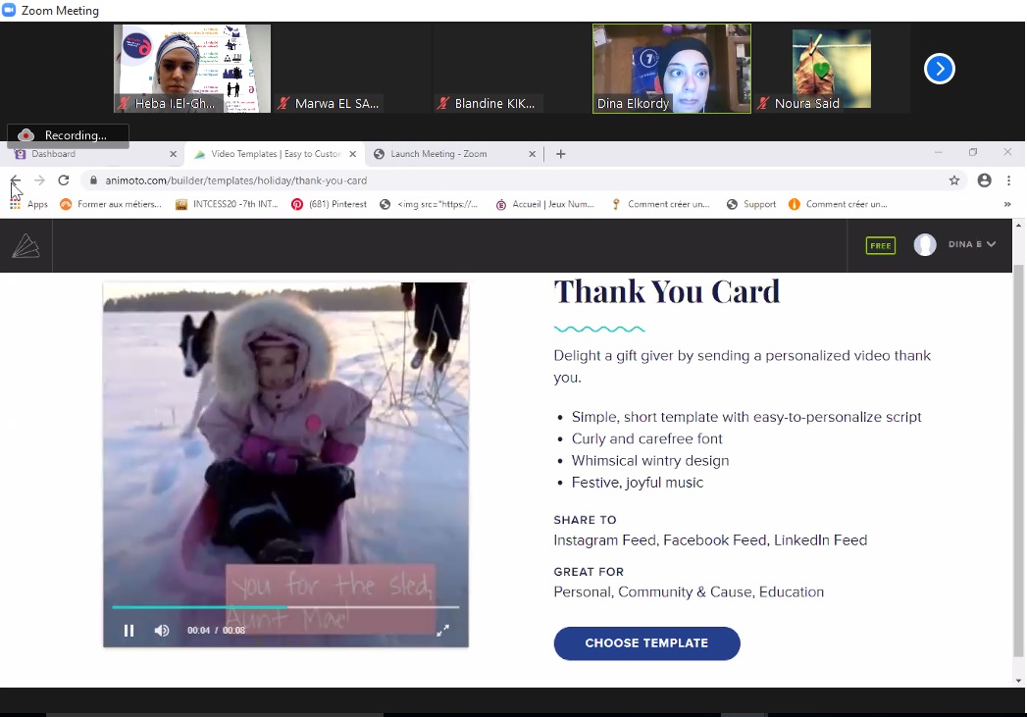The width and height of the screenshot is (1027, 717).
Task: Show next Zoom participants with arrow
Action: 939,69
